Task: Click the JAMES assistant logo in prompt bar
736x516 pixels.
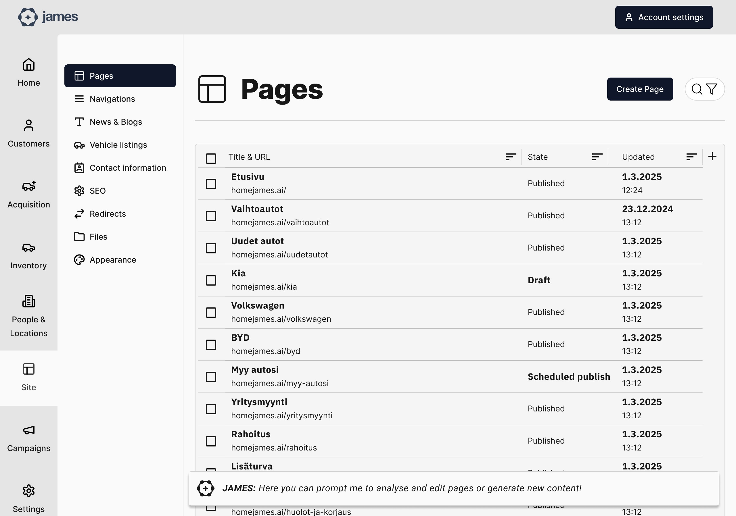Action: tap(206, 488)
